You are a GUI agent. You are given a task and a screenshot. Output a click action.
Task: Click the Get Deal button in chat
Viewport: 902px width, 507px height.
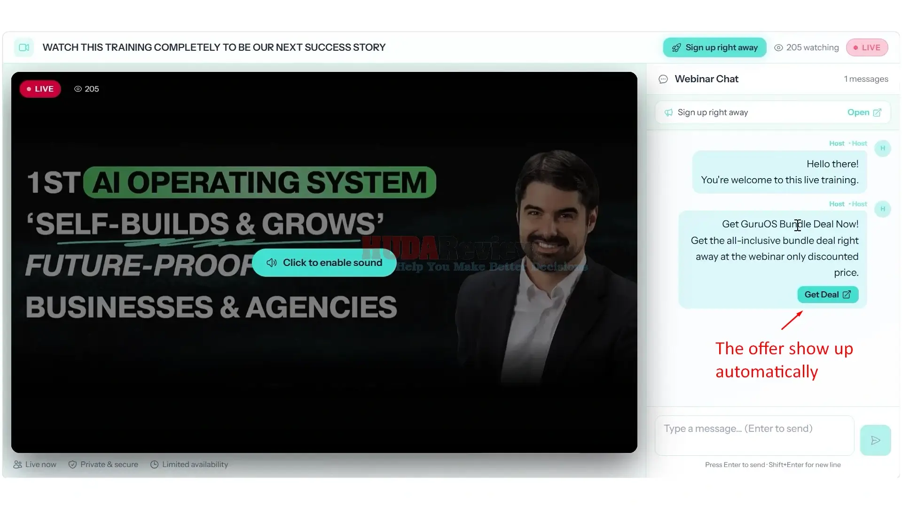click(828, 295)
